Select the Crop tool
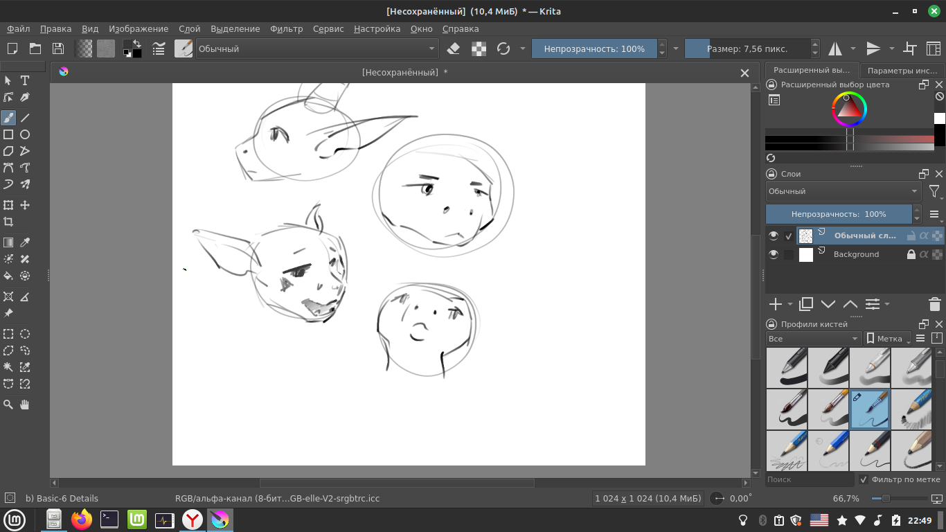This screenshot has height=532, width=946. click(x=8, y=222)
